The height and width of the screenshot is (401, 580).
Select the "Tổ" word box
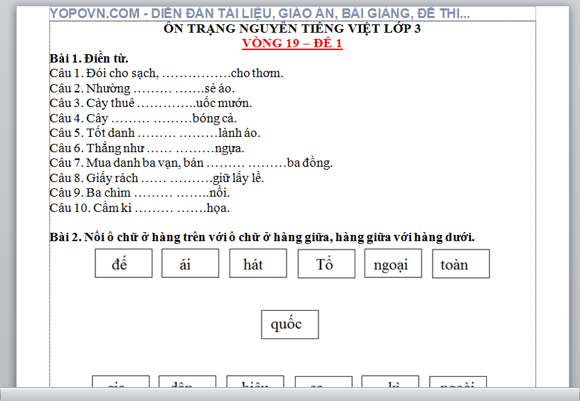point(325,264)
